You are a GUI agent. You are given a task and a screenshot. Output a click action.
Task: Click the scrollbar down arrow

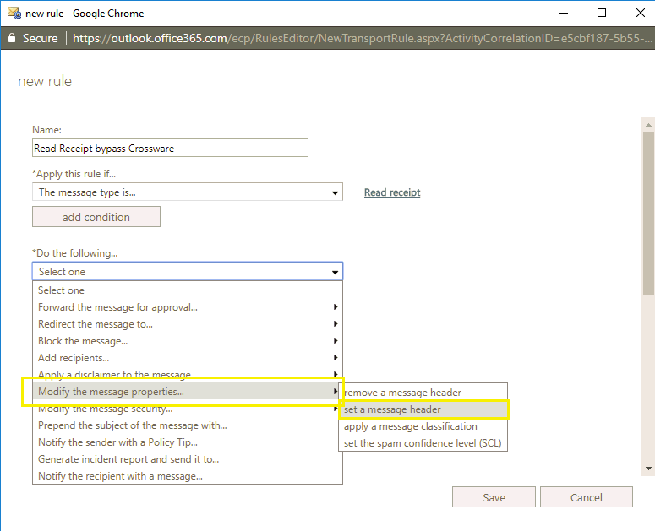(x=648, y=469)
